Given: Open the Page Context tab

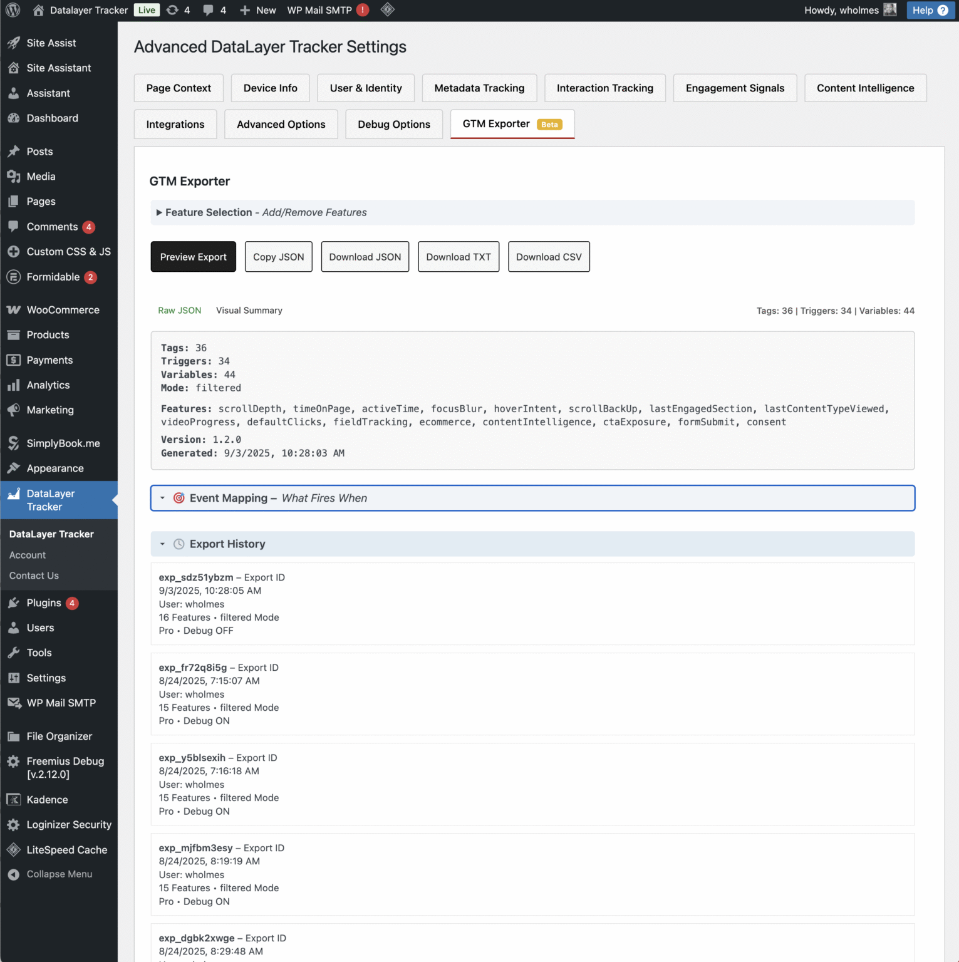Looking at the screenshot, I should [179, 88].
